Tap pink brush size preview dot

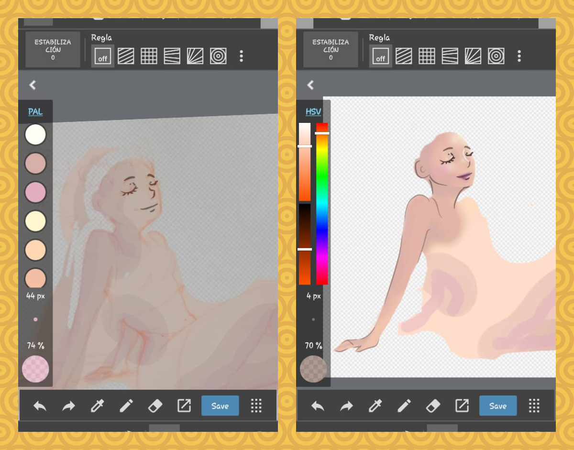35,319
